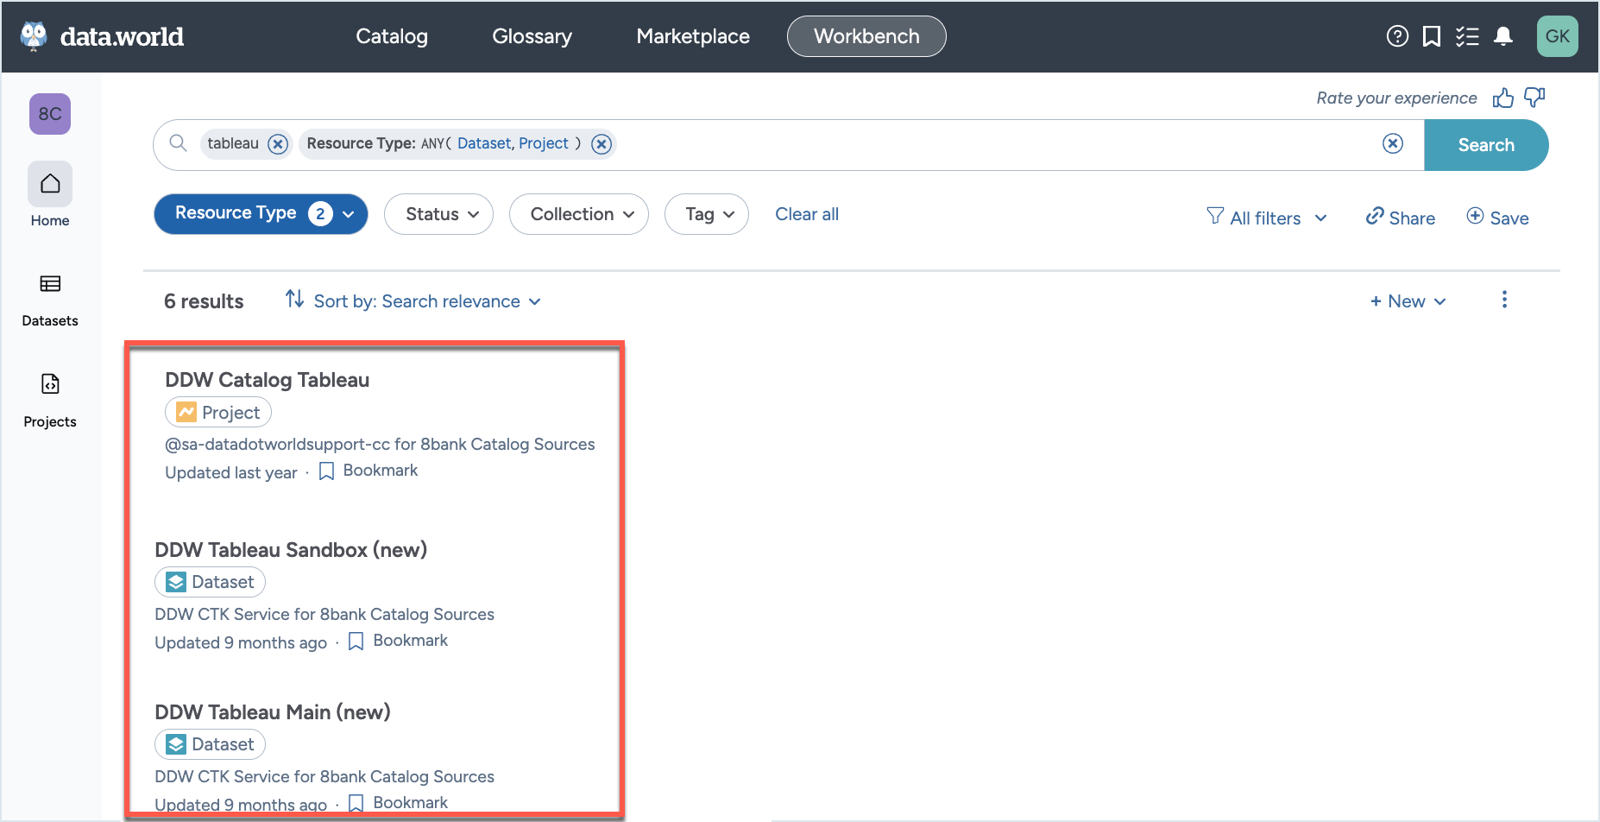The height and width of the screenshot is (822, 1600).
Task: Switch to the Catalog menu item
Action: tap(391, 35)
